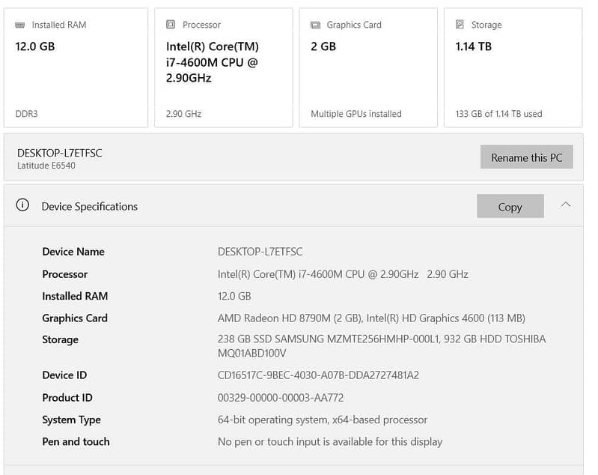Click the 'Storage' label in specifications list
Image resolution: width=598 pixels, height=475 pixels.
pyautogui.click(x=61, y=339)
